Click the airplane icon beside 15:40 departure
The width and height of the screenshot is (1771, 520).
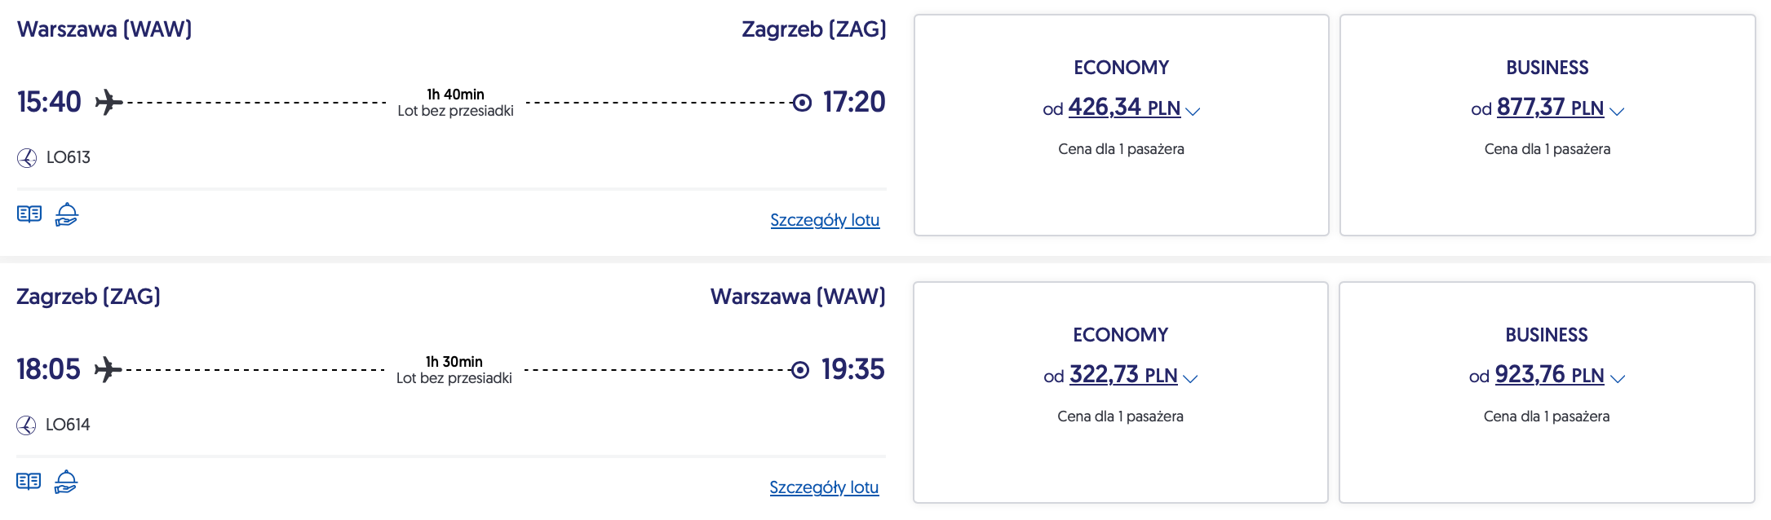(108, 103)
